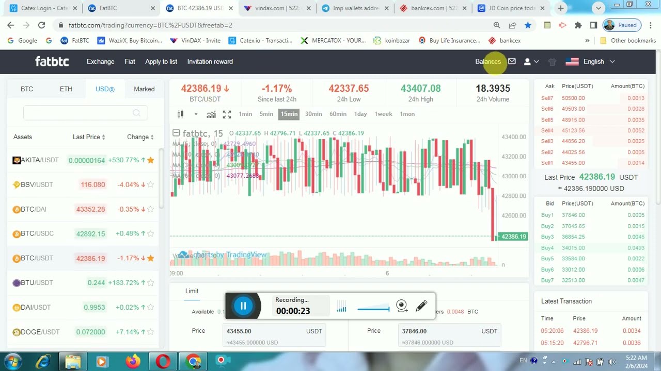Toggle favorite star for BTU/USDT
The height and width of the screenshot is (371, 661).
click(x=150, y=283)
